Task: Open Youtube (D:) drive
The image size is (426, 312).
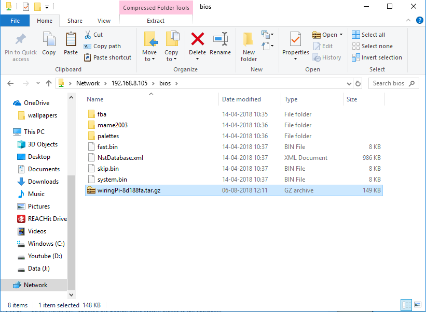Action: tap(40, 256)
